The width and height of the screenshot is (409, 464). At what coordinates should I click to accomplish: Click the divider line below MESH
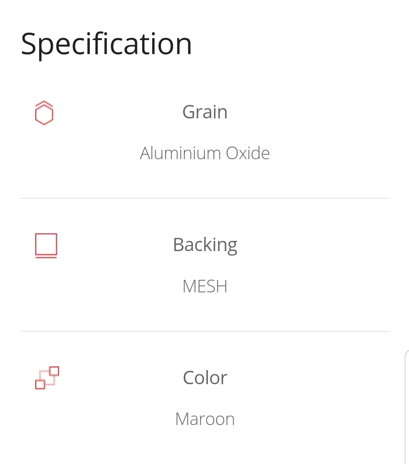click(x=205, y=331)
